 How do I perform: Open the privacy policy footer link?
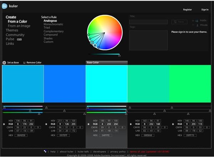[118, 152]
